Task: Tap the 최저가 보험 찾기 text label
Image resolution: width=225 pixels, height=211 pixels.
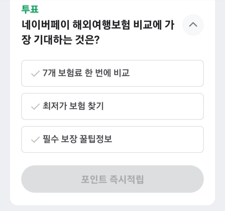Action: [x=73, y=106]
